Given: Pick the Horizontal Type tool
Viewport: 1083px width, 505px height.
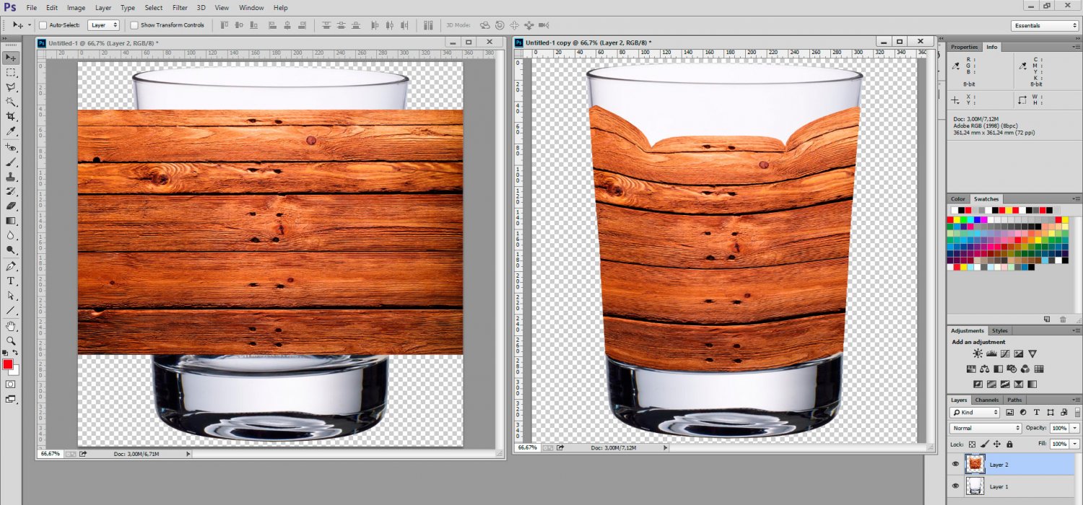Looking at the screenshot, I should coord(11,281).
